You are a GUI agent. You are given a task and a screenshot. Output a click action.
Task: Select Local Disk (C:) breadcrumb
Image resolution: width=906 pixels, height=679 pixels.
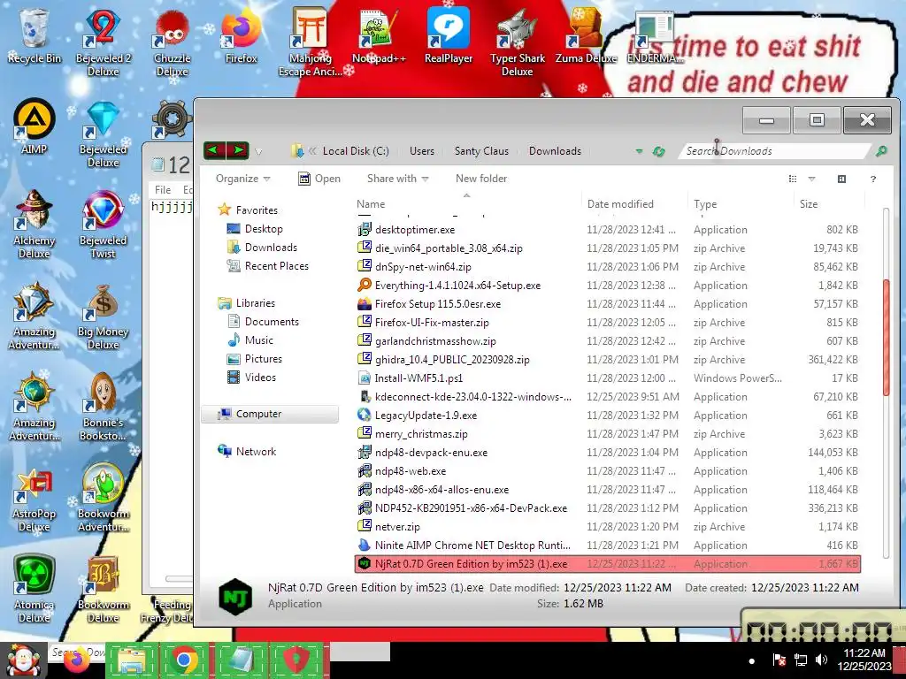(x=356, y=150)
